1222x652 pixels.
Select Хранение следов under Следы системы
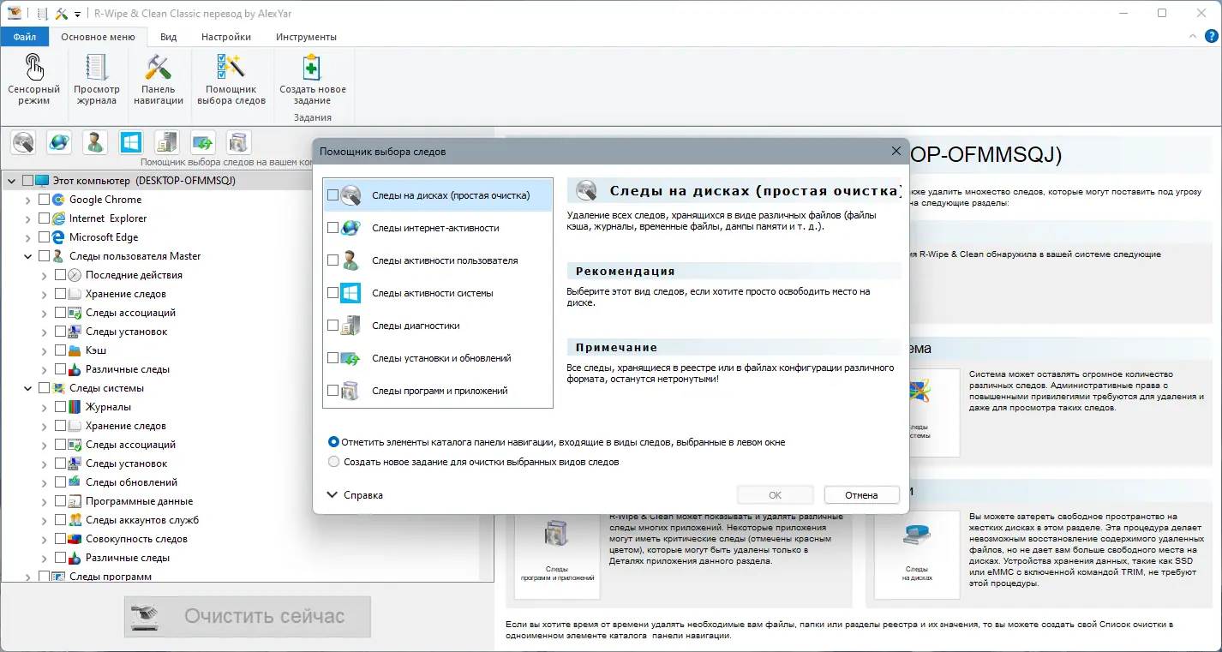point(126,426)
